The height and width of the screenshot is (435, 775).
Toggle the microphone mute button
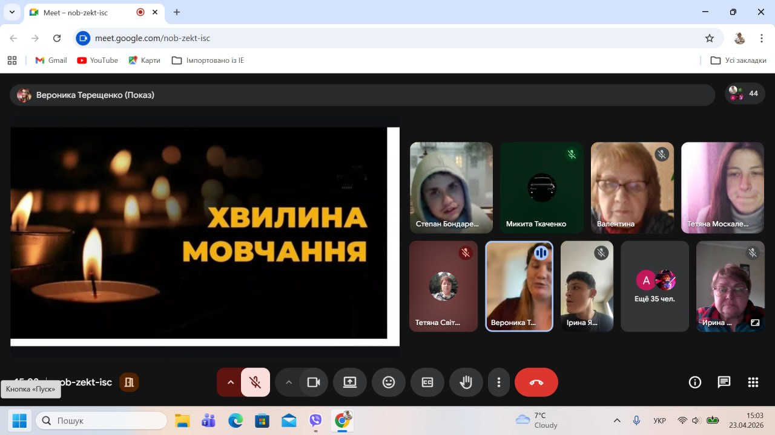coord(256,382)
